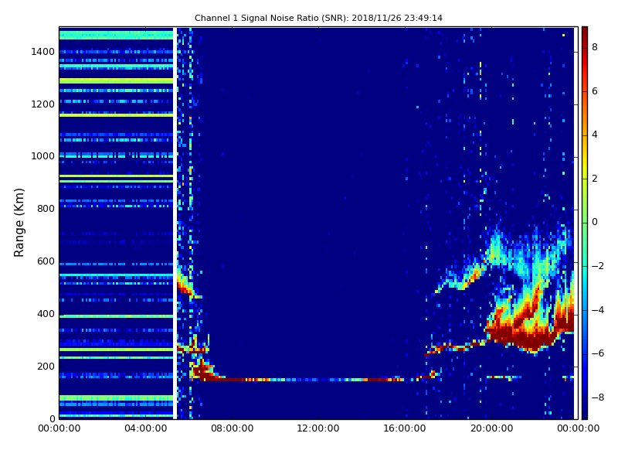Click the 20:00:00 time axis label
This screenshot has width=618, height=464.
(491, 428)
